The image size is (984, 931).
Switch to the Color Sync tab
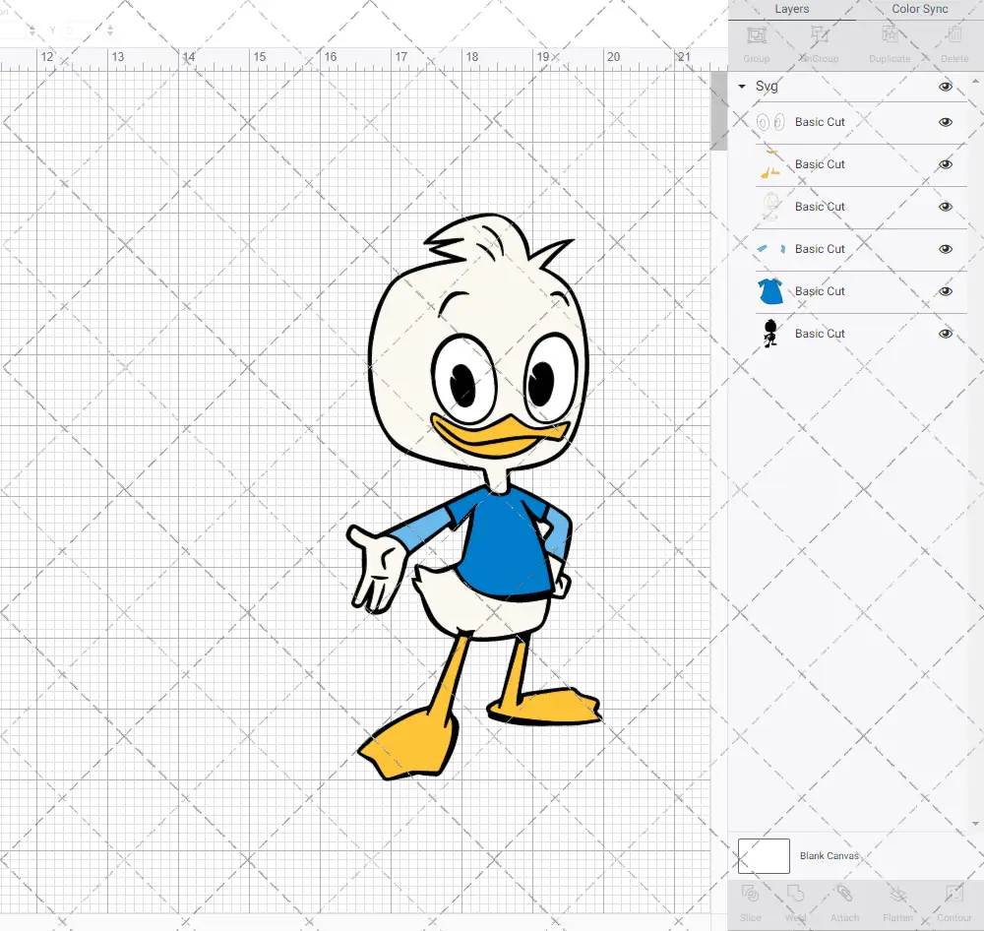(x=919, y=9)
